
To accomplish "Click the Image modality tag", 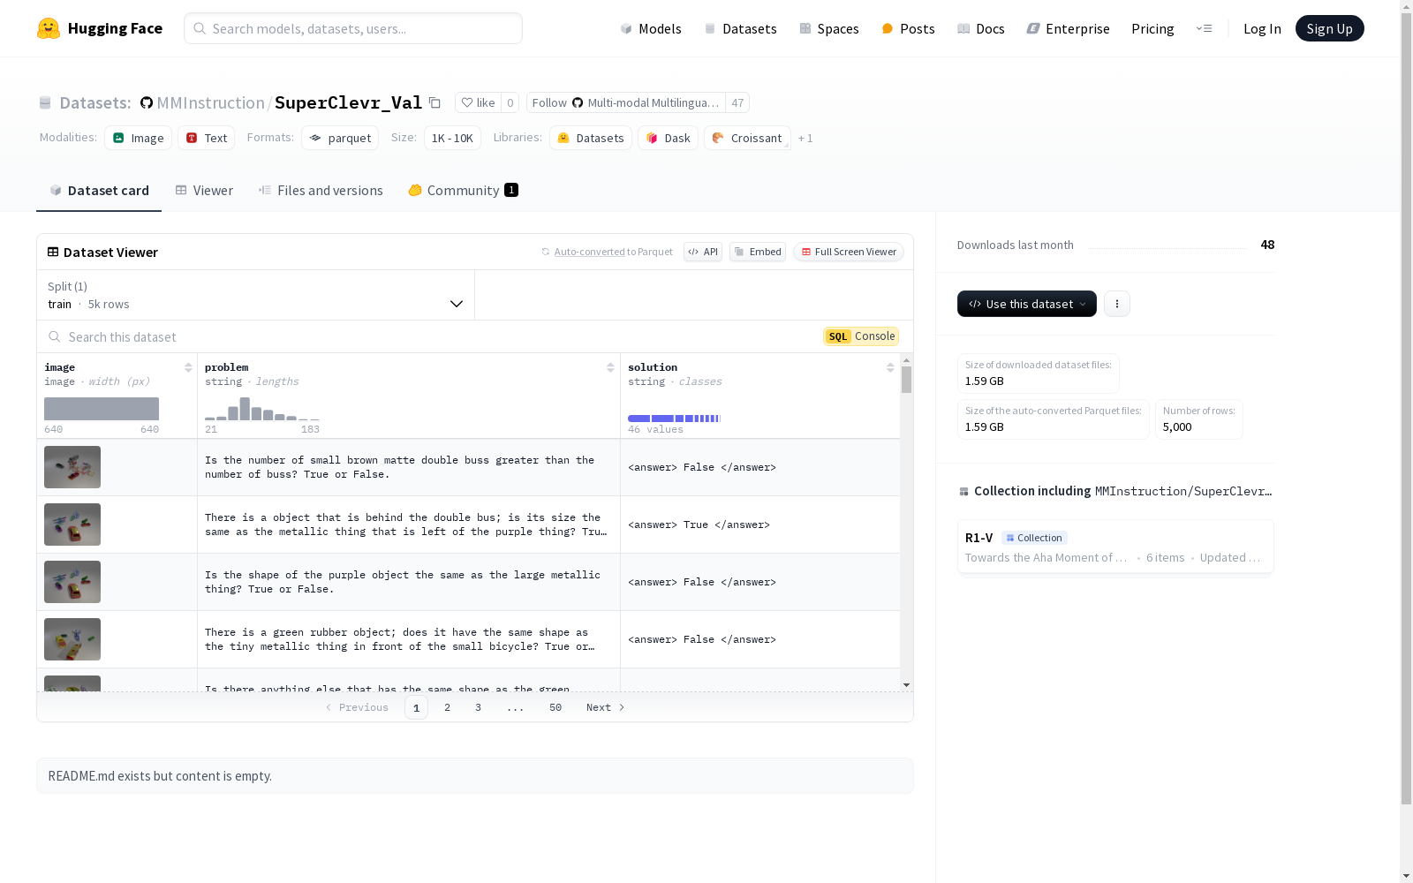I will [138, 138].
